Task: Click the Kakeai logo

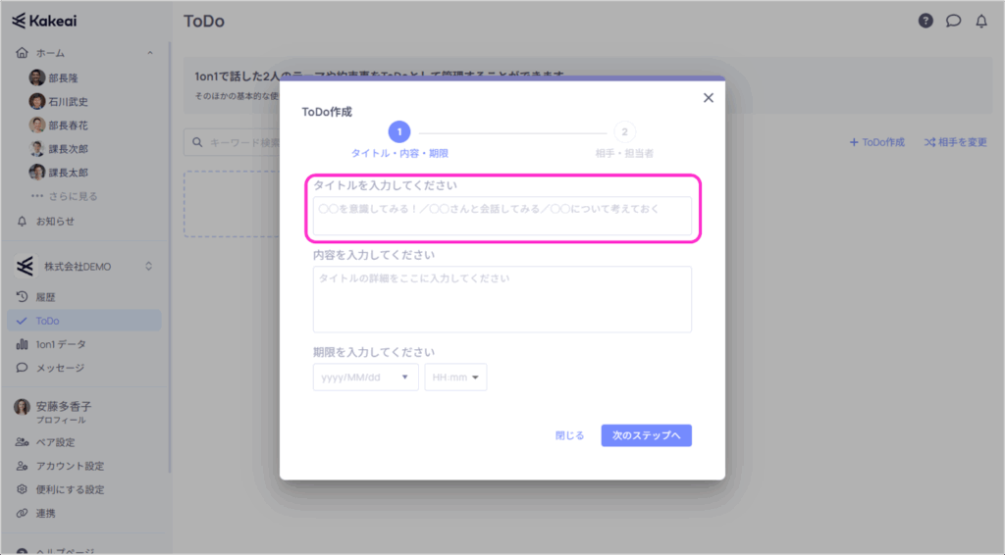Action: [x=49, y=21]
